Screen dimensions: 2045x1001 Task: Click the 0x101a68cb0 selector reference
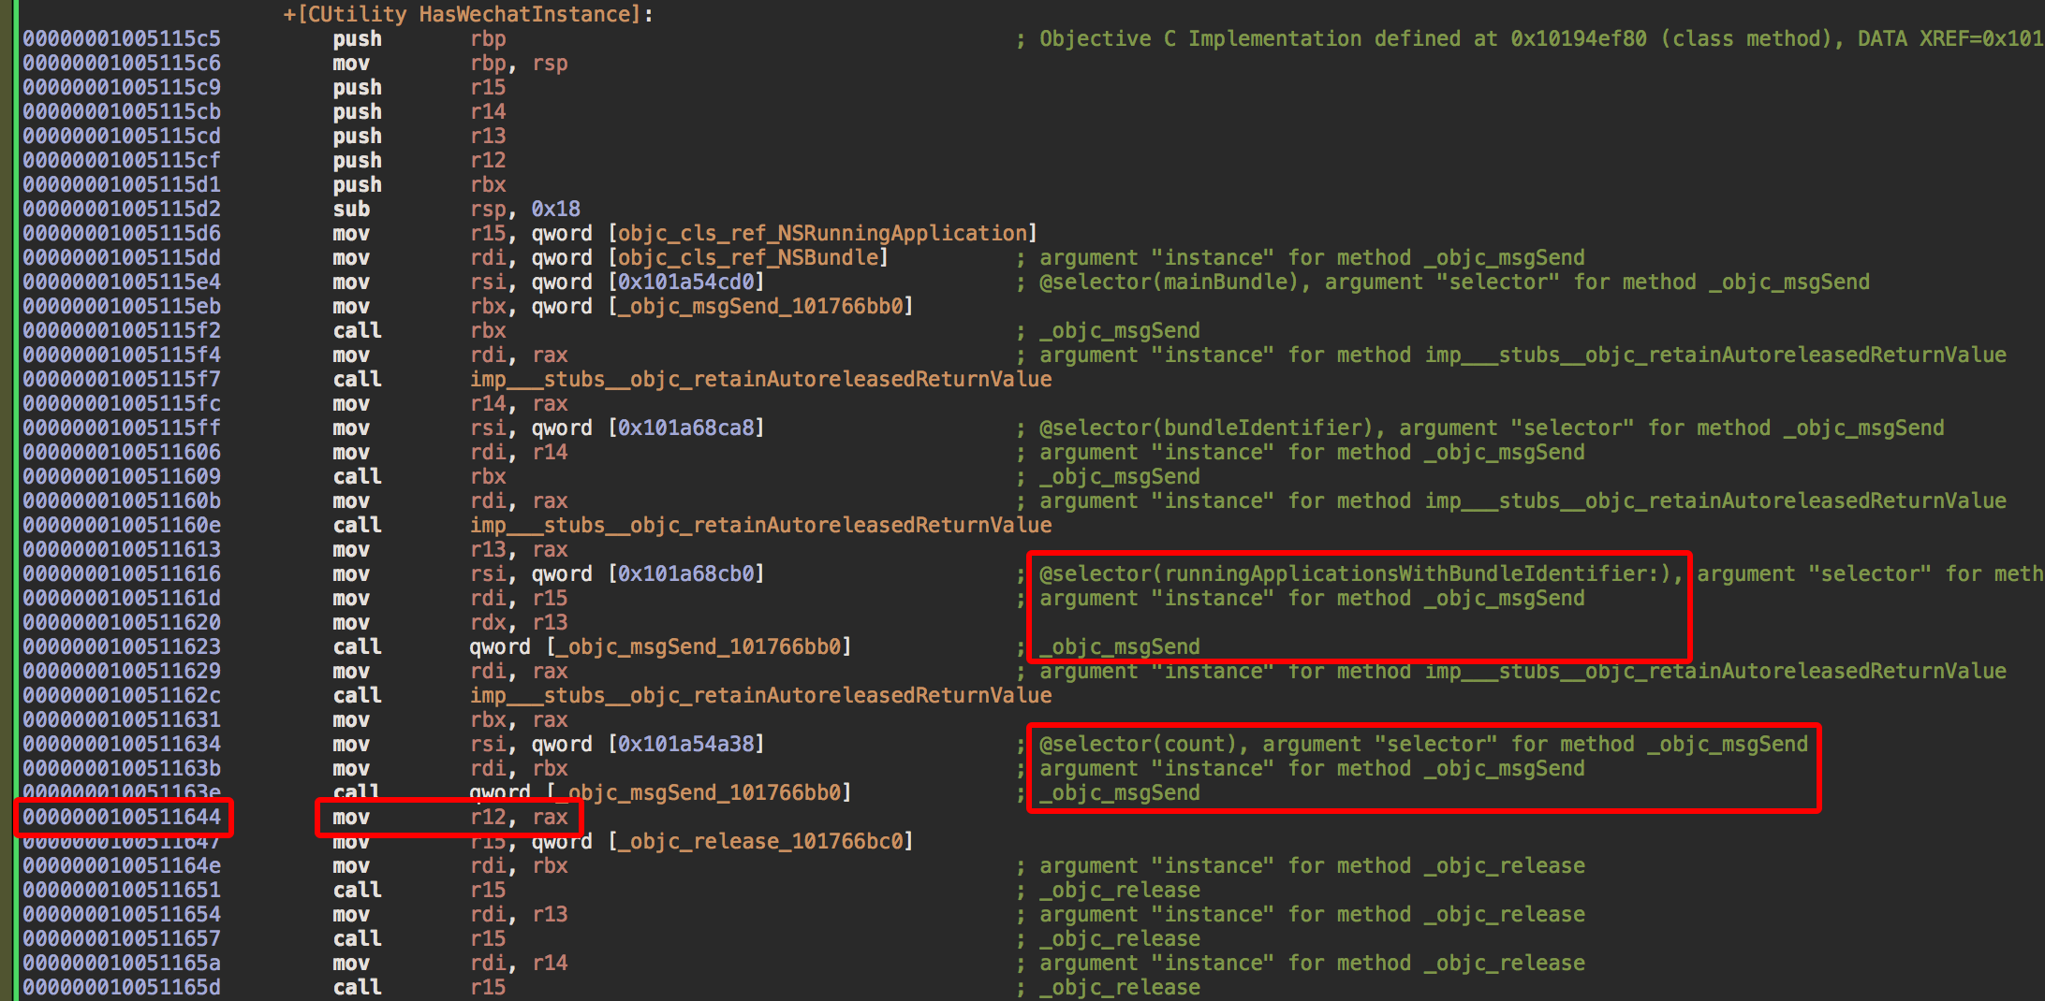[686, 573]
